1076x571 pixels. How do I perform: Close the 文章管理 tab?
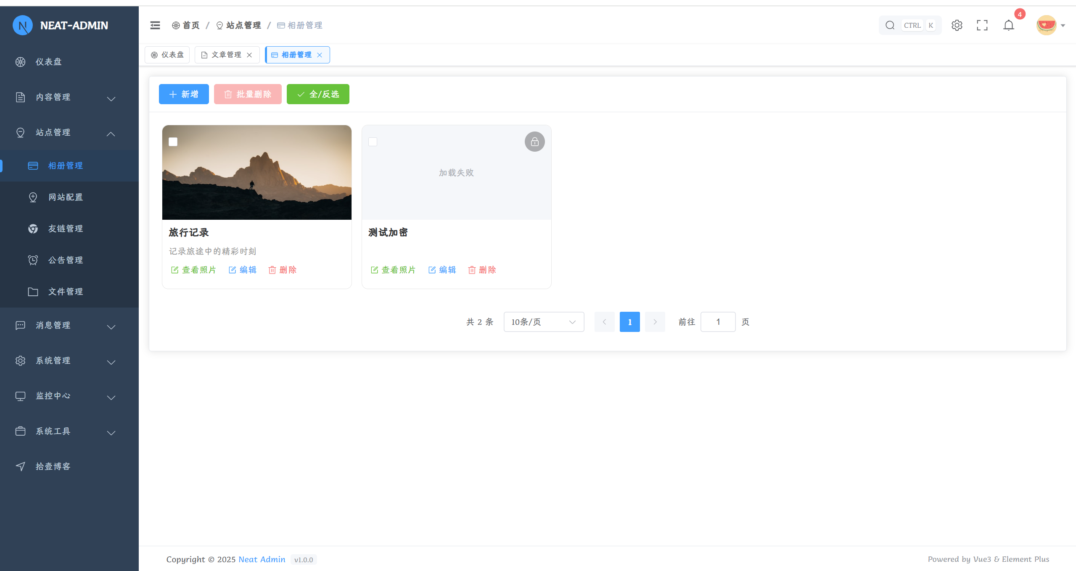[249, 55]
